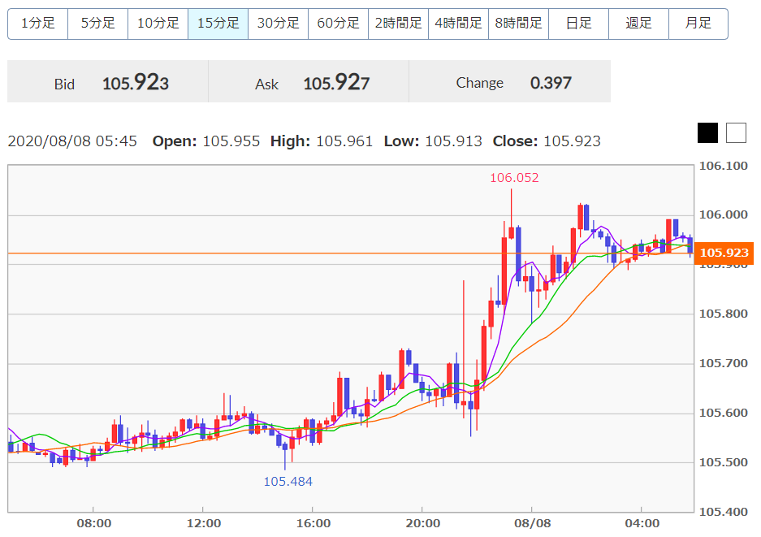This screenshot has height=537, width=761.
Task: Click the chart date 2020/08/08 05:45
Action: point(72,141)
